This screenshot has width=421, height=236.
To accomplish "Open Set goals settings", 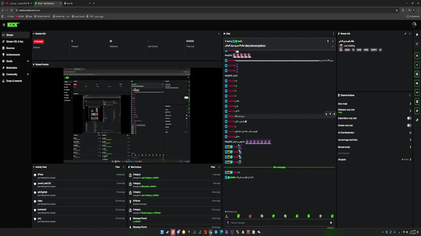I will tap(375, 160).
